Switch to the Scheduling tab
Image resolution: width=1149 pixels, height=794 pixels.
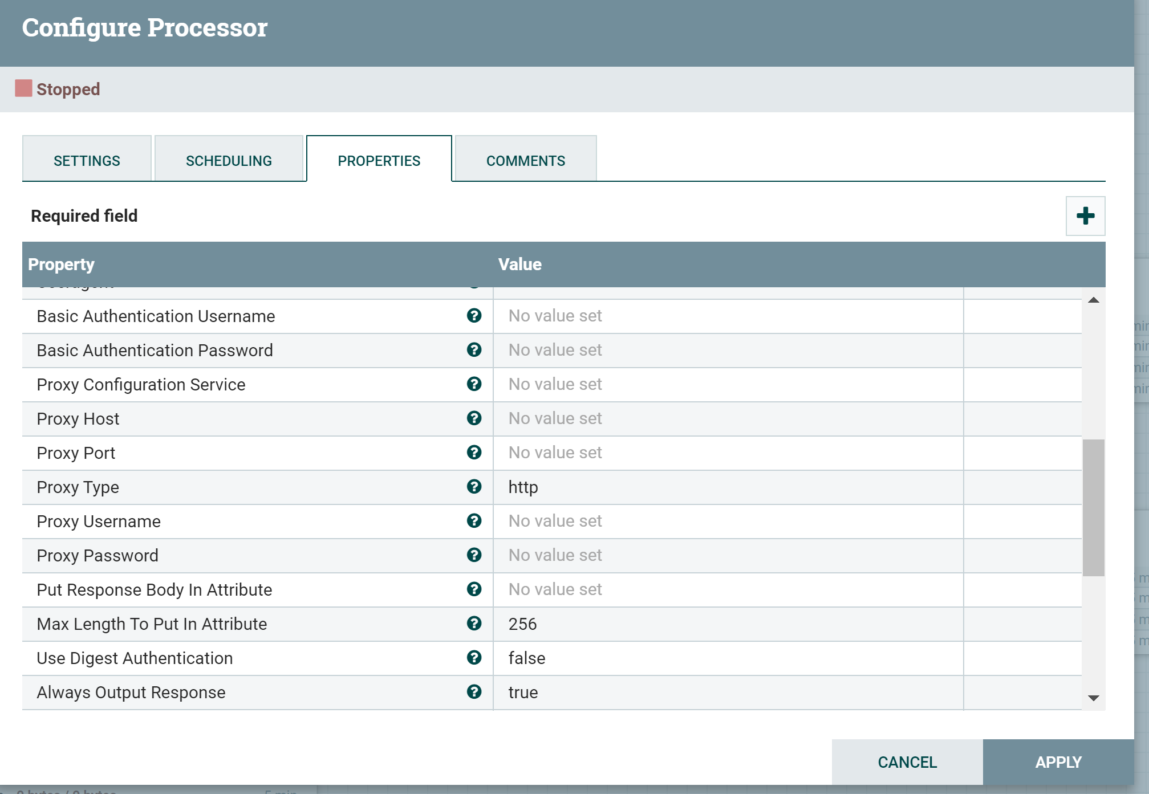(229, 160)
